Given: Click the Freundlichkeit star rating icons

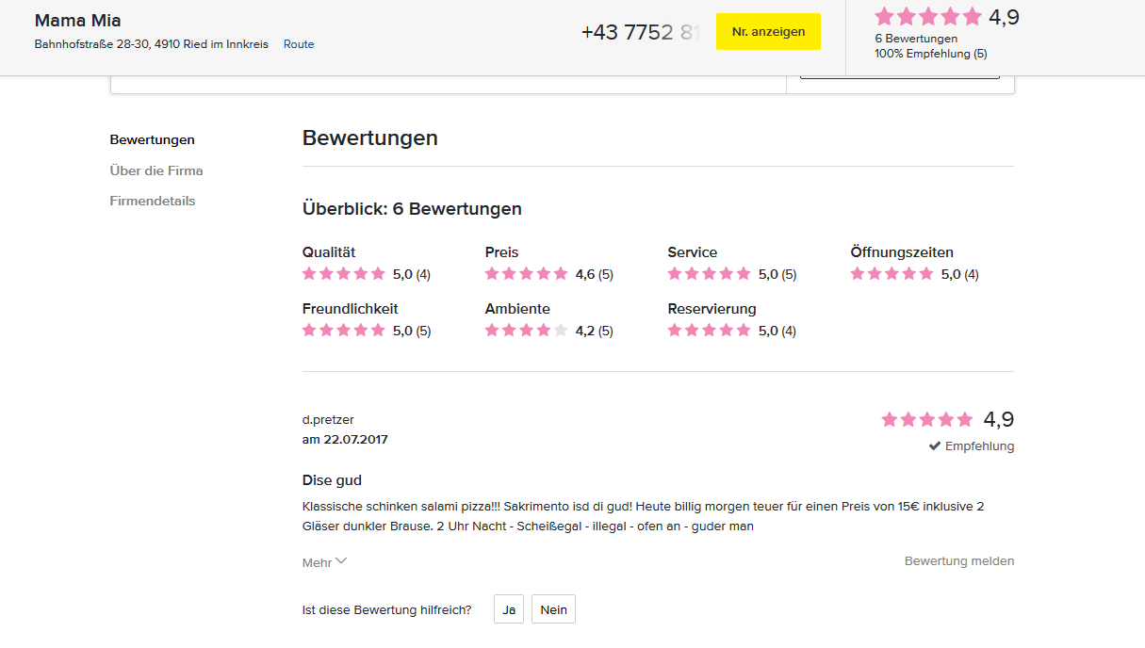Looking at the screenshot, I should click(344, 331).
